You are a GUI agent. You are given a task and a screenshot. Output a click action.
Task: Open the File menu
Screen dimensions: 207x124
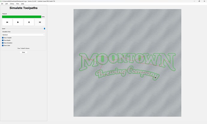(2, 4)
